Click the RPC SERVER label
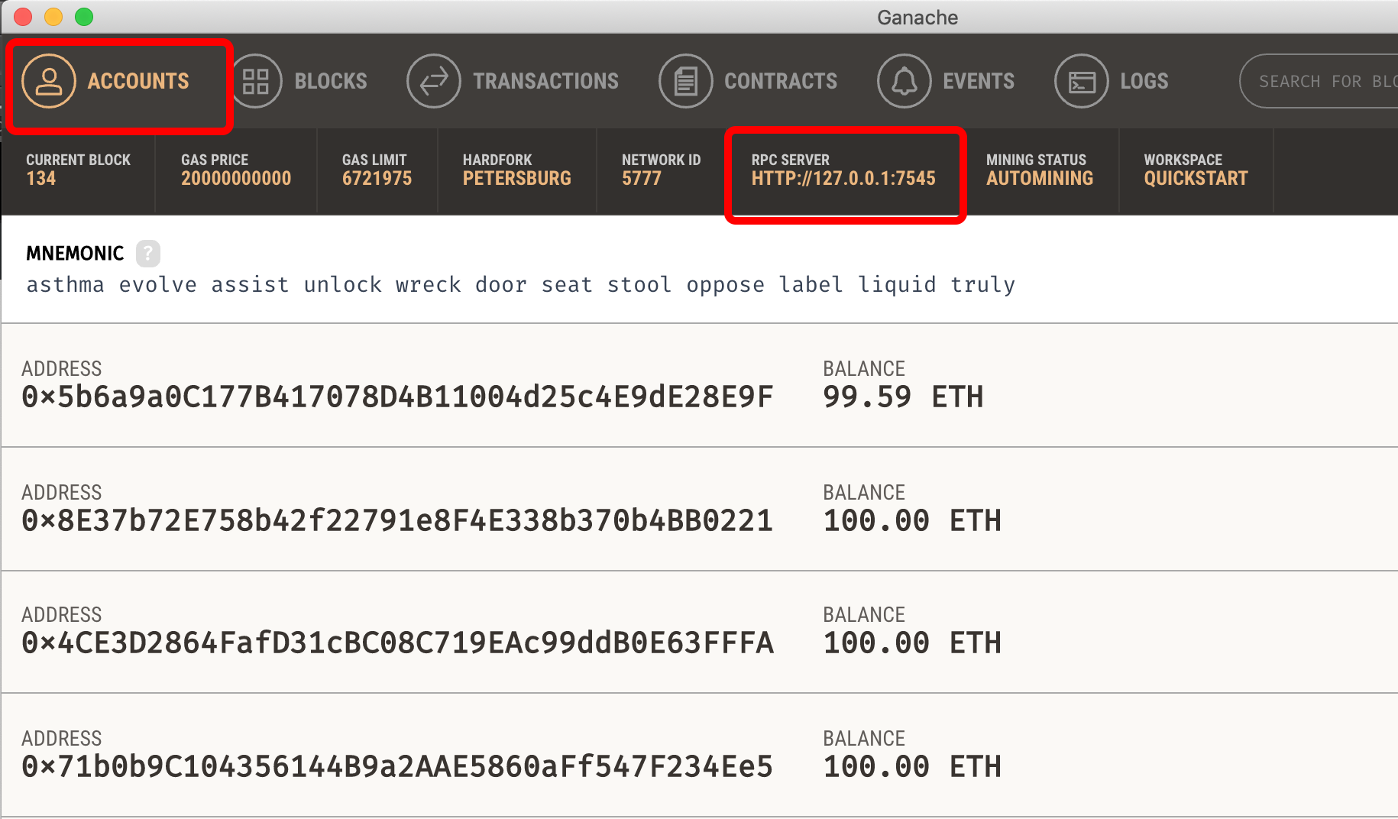 791,160
